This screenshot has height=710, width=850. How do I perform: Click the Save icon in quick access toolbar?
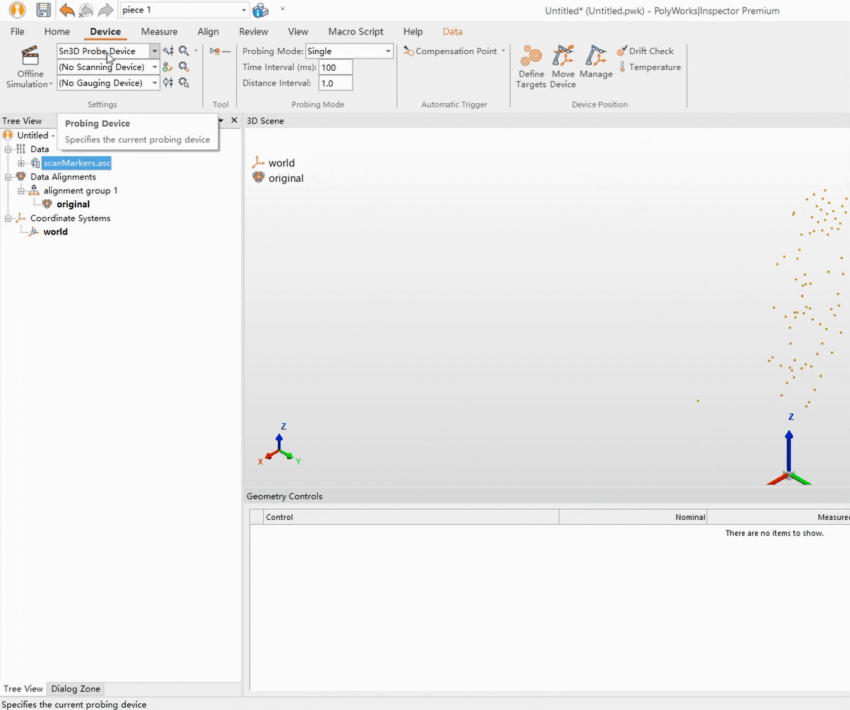43,10
